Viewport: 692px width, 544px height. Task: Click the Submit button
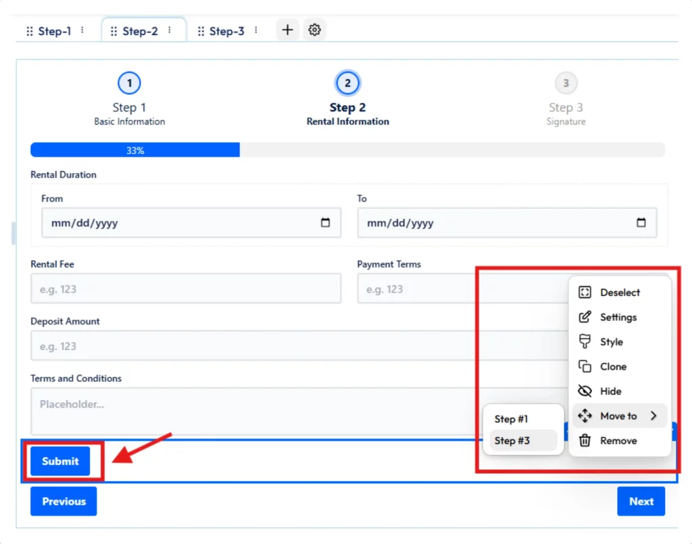[x=59, y=461]
